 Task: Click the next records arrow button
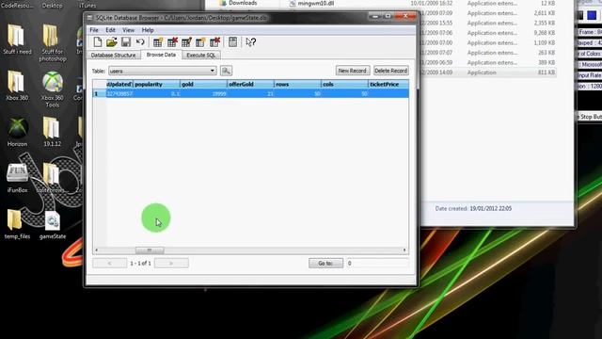coord(171,264)
